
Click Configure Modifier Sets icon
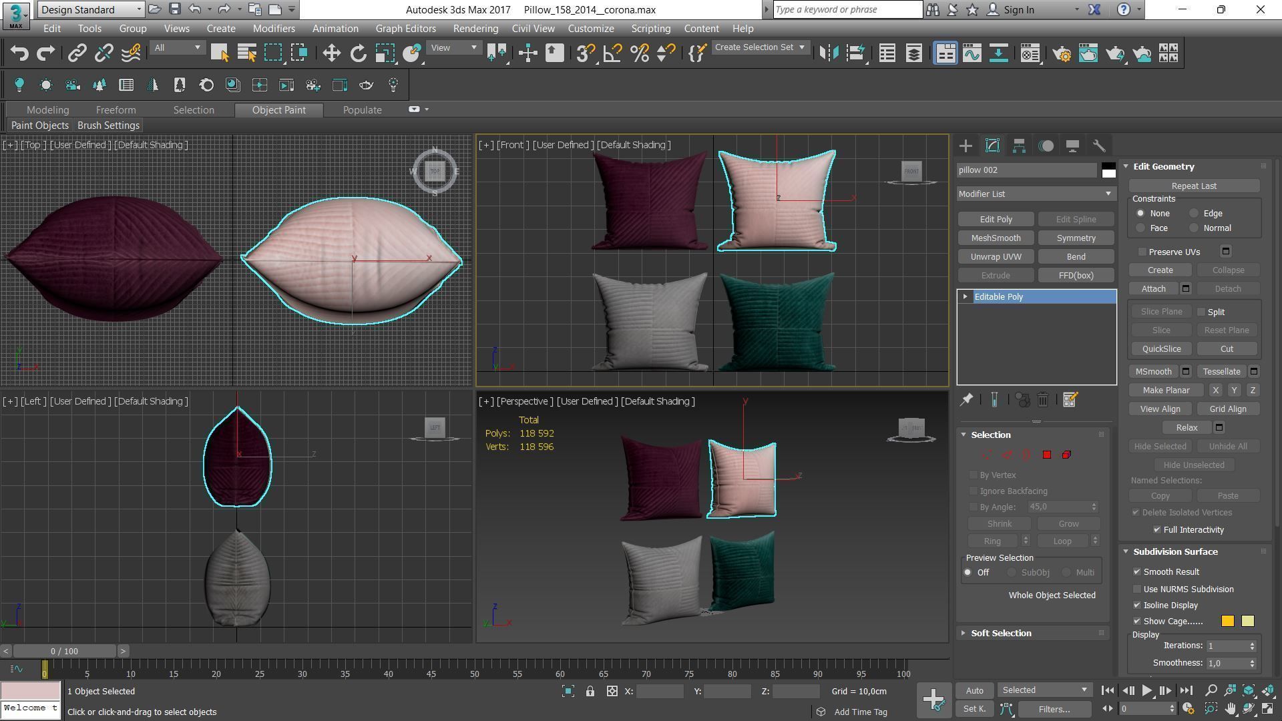tap(1070, 400)
